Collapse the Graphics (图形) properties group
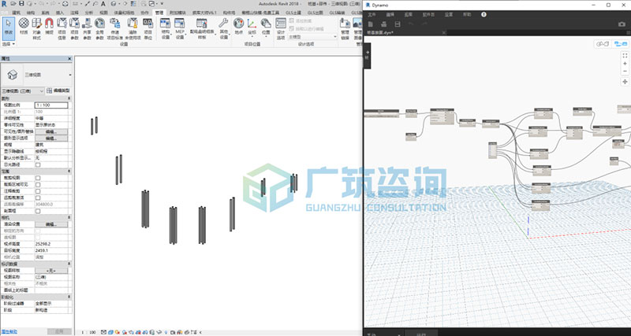The image size is (631, 336). [x=69, y=98]
